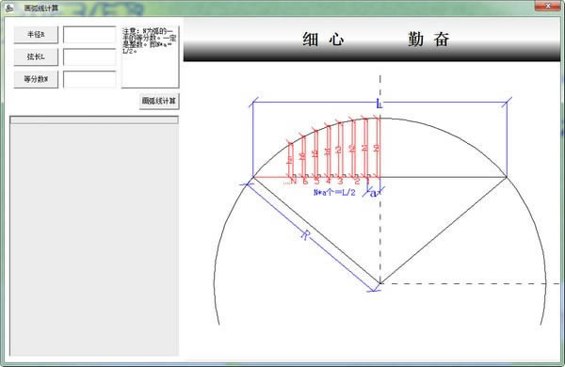Click the 半径R button

click(x=36, y=35)
